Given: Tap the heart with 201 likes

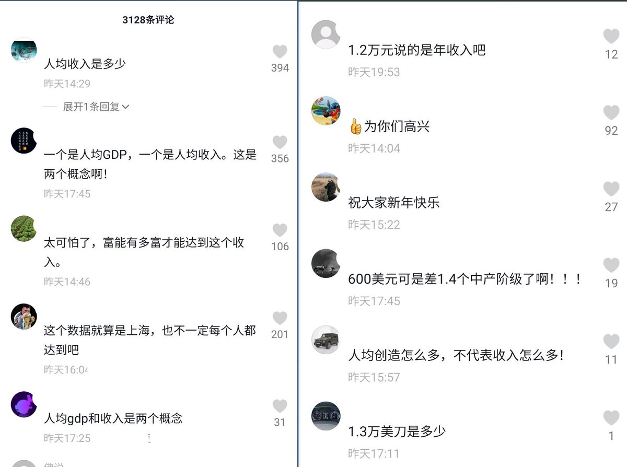Looking at the screenshot, I should point(280,318).
